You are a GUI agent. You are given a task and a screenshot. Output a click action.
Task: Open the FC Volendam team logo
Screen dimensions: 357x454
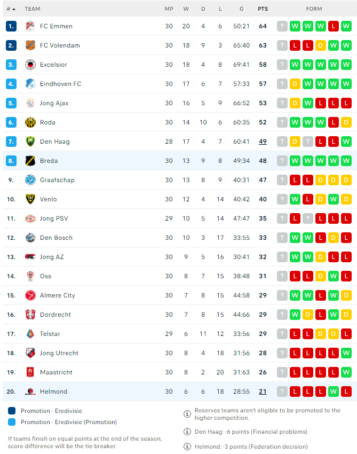click(30, 45)
